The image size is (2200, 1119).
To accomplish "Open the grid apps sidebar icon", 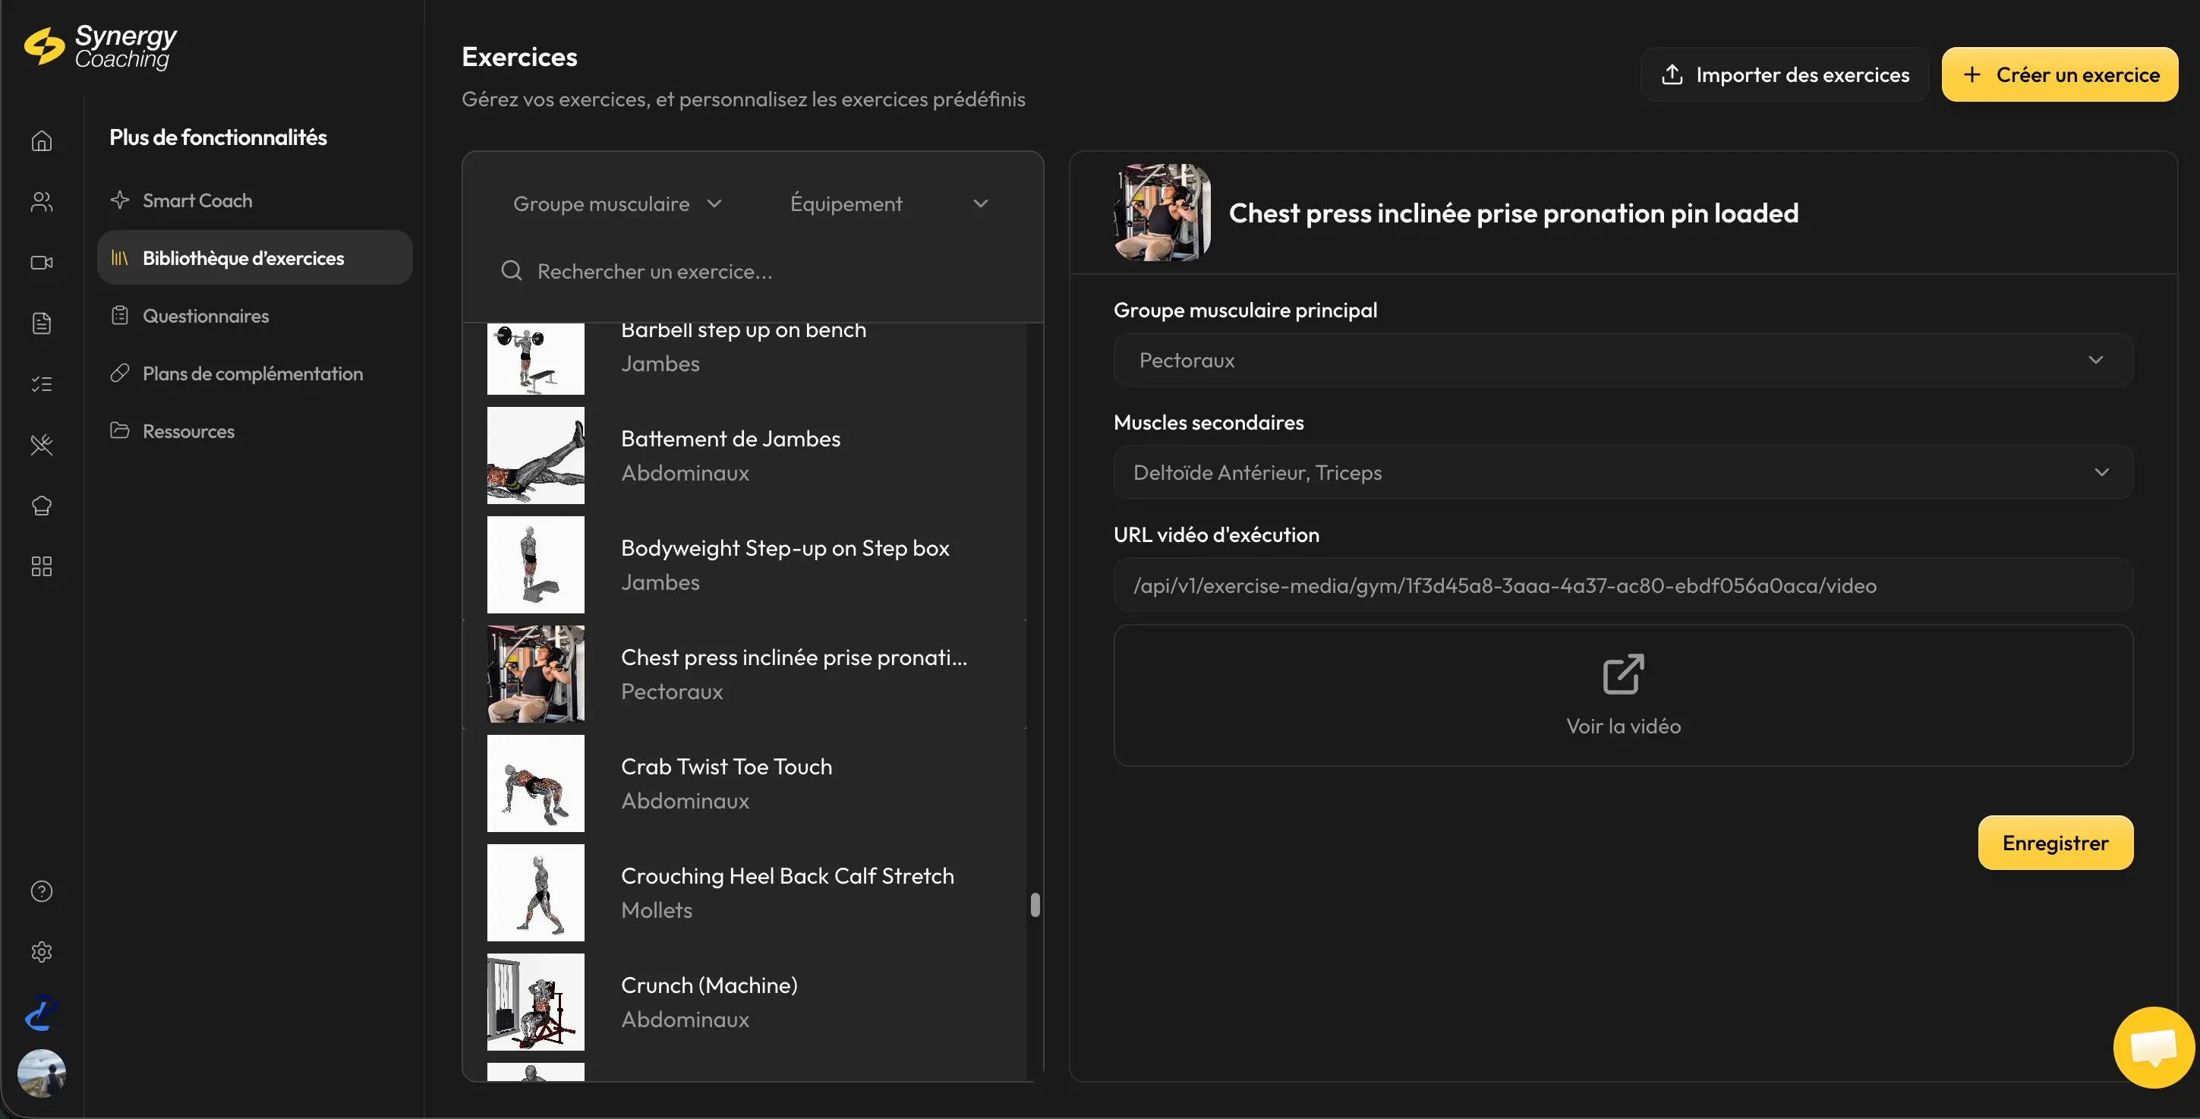I will [41, 566].
